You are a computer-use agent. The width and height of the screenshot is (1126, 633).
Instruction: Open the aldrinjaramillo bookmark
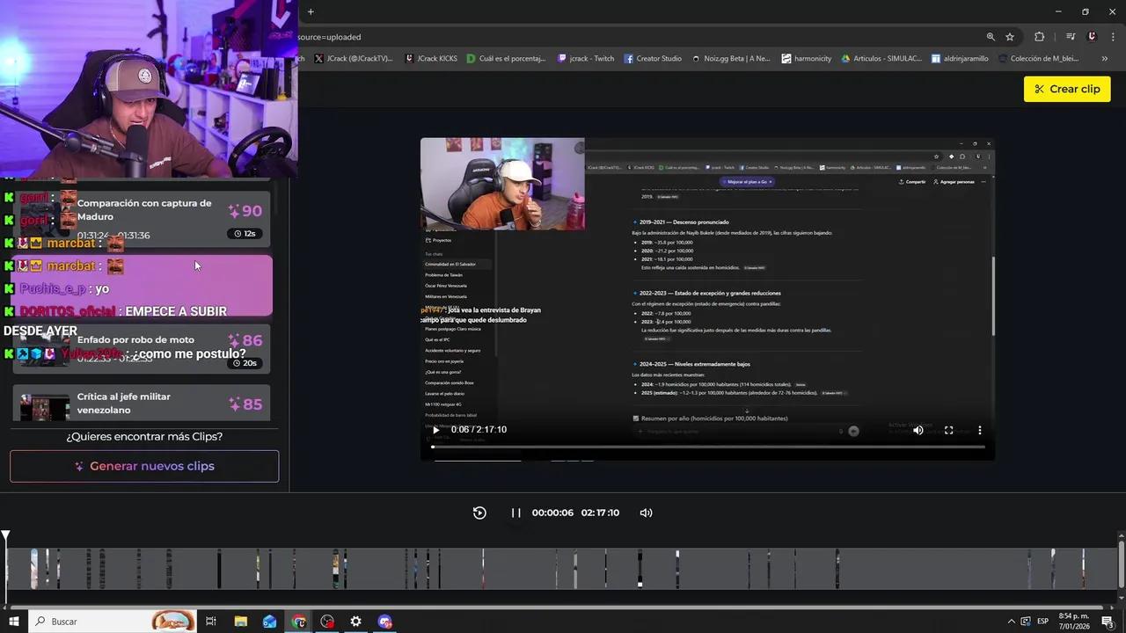(x=960, y=59)
